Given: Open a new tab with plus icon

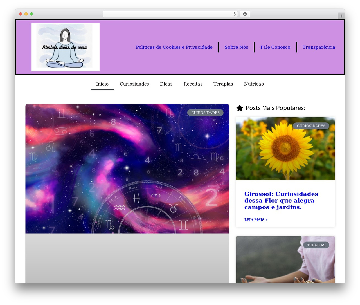Looking at the screenshot, I should (x=341, y=16).
